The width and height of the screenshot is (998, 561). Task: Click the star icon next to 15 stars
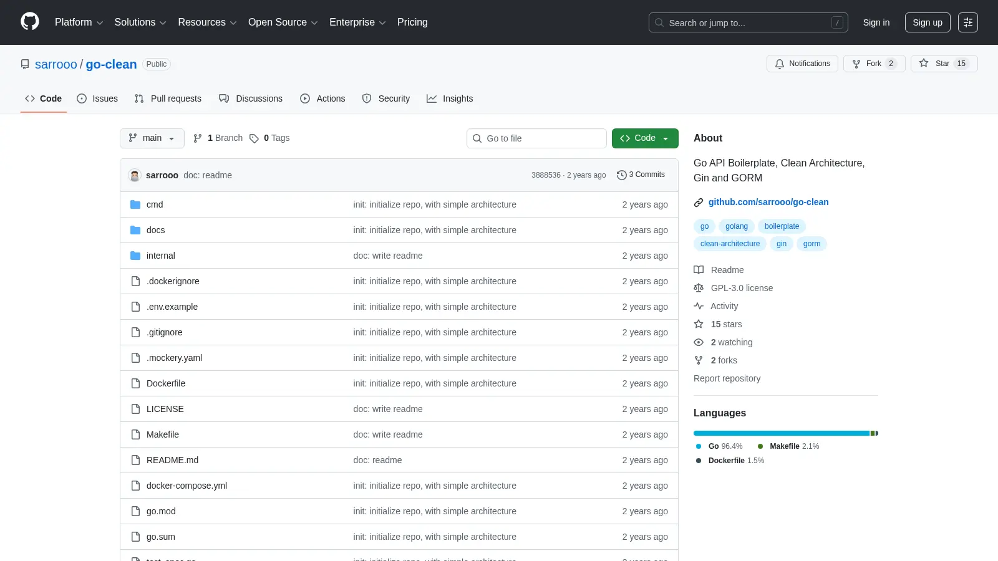click(699, 324)
